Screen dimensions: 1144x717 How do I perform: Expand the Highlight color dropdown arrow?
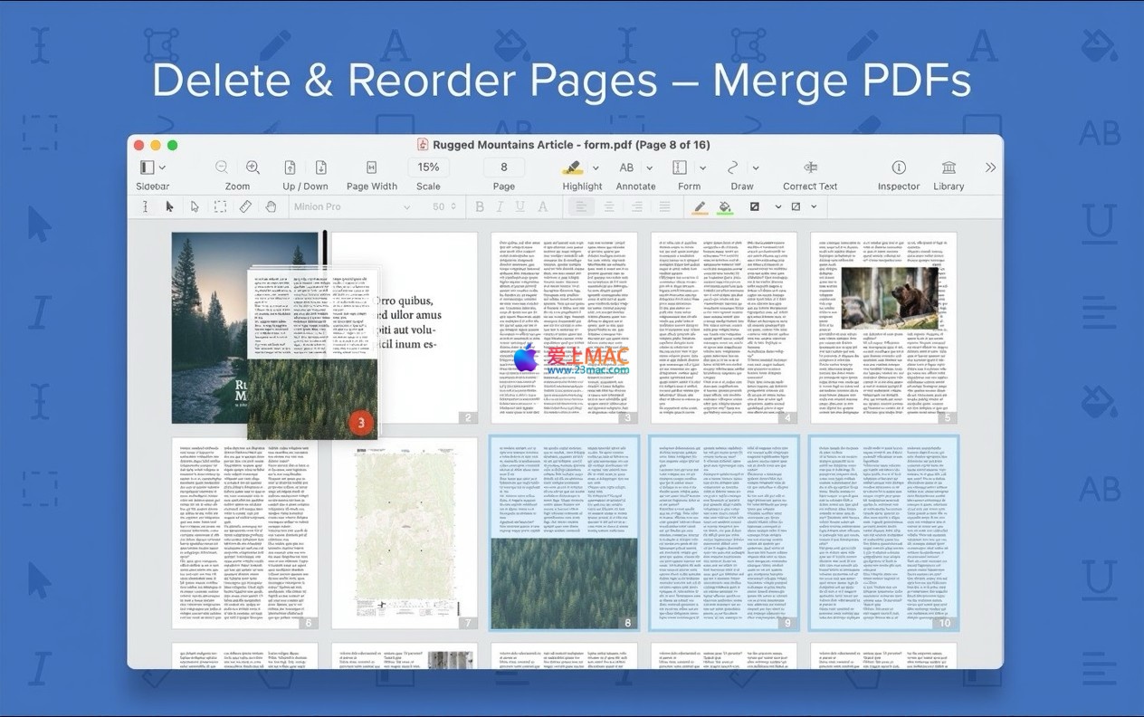coord(596,167)
